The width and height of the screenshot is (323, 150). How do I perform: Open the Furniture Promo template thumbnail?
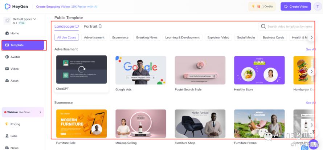coord(259,123)
